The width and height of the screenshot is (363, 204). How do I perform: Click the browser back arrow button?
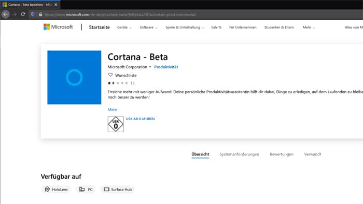point(6,14)
